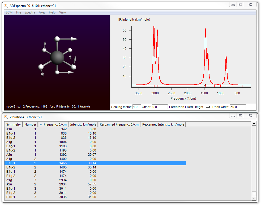Select the A1g row at 1004
This screenshot has height=205, width=261.
(x=95, y=142)
